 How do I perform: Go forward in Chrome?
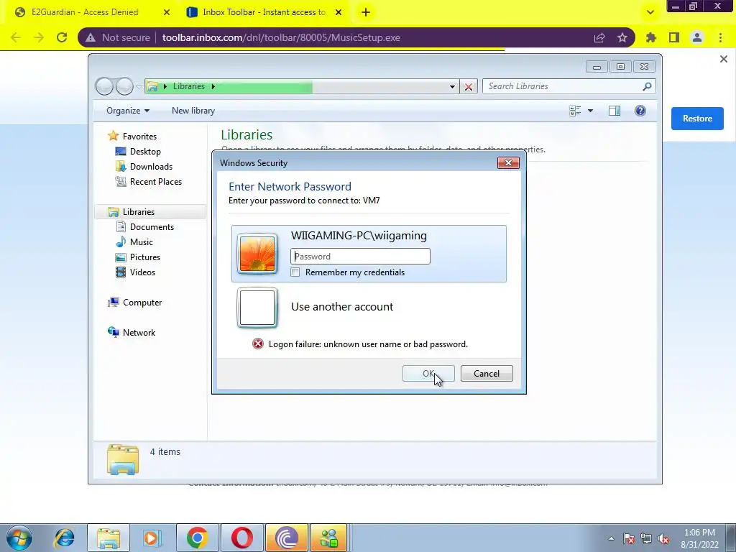pos(39,37)
